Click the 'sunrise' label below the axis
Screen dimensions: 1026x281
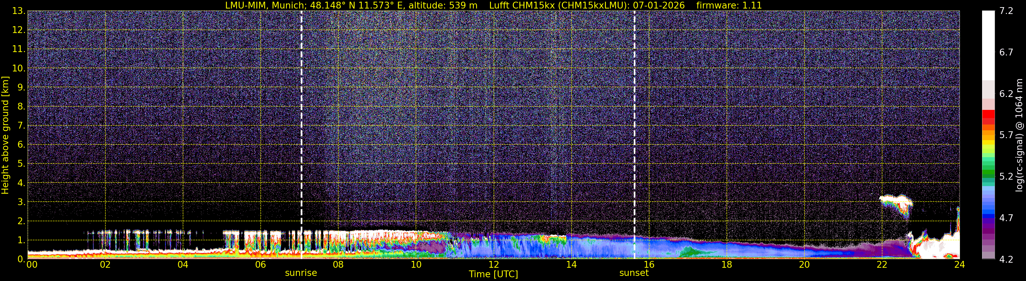(x=301, y=272)
